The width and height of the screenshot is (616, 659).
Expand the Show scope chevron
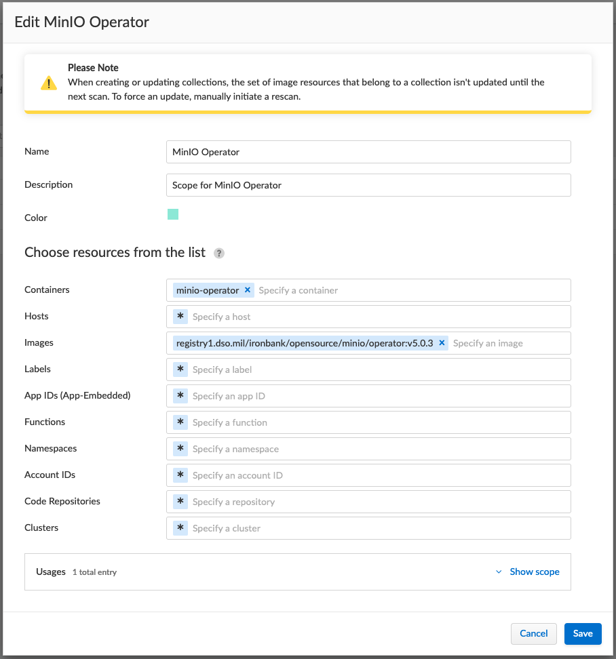[499, 572]
